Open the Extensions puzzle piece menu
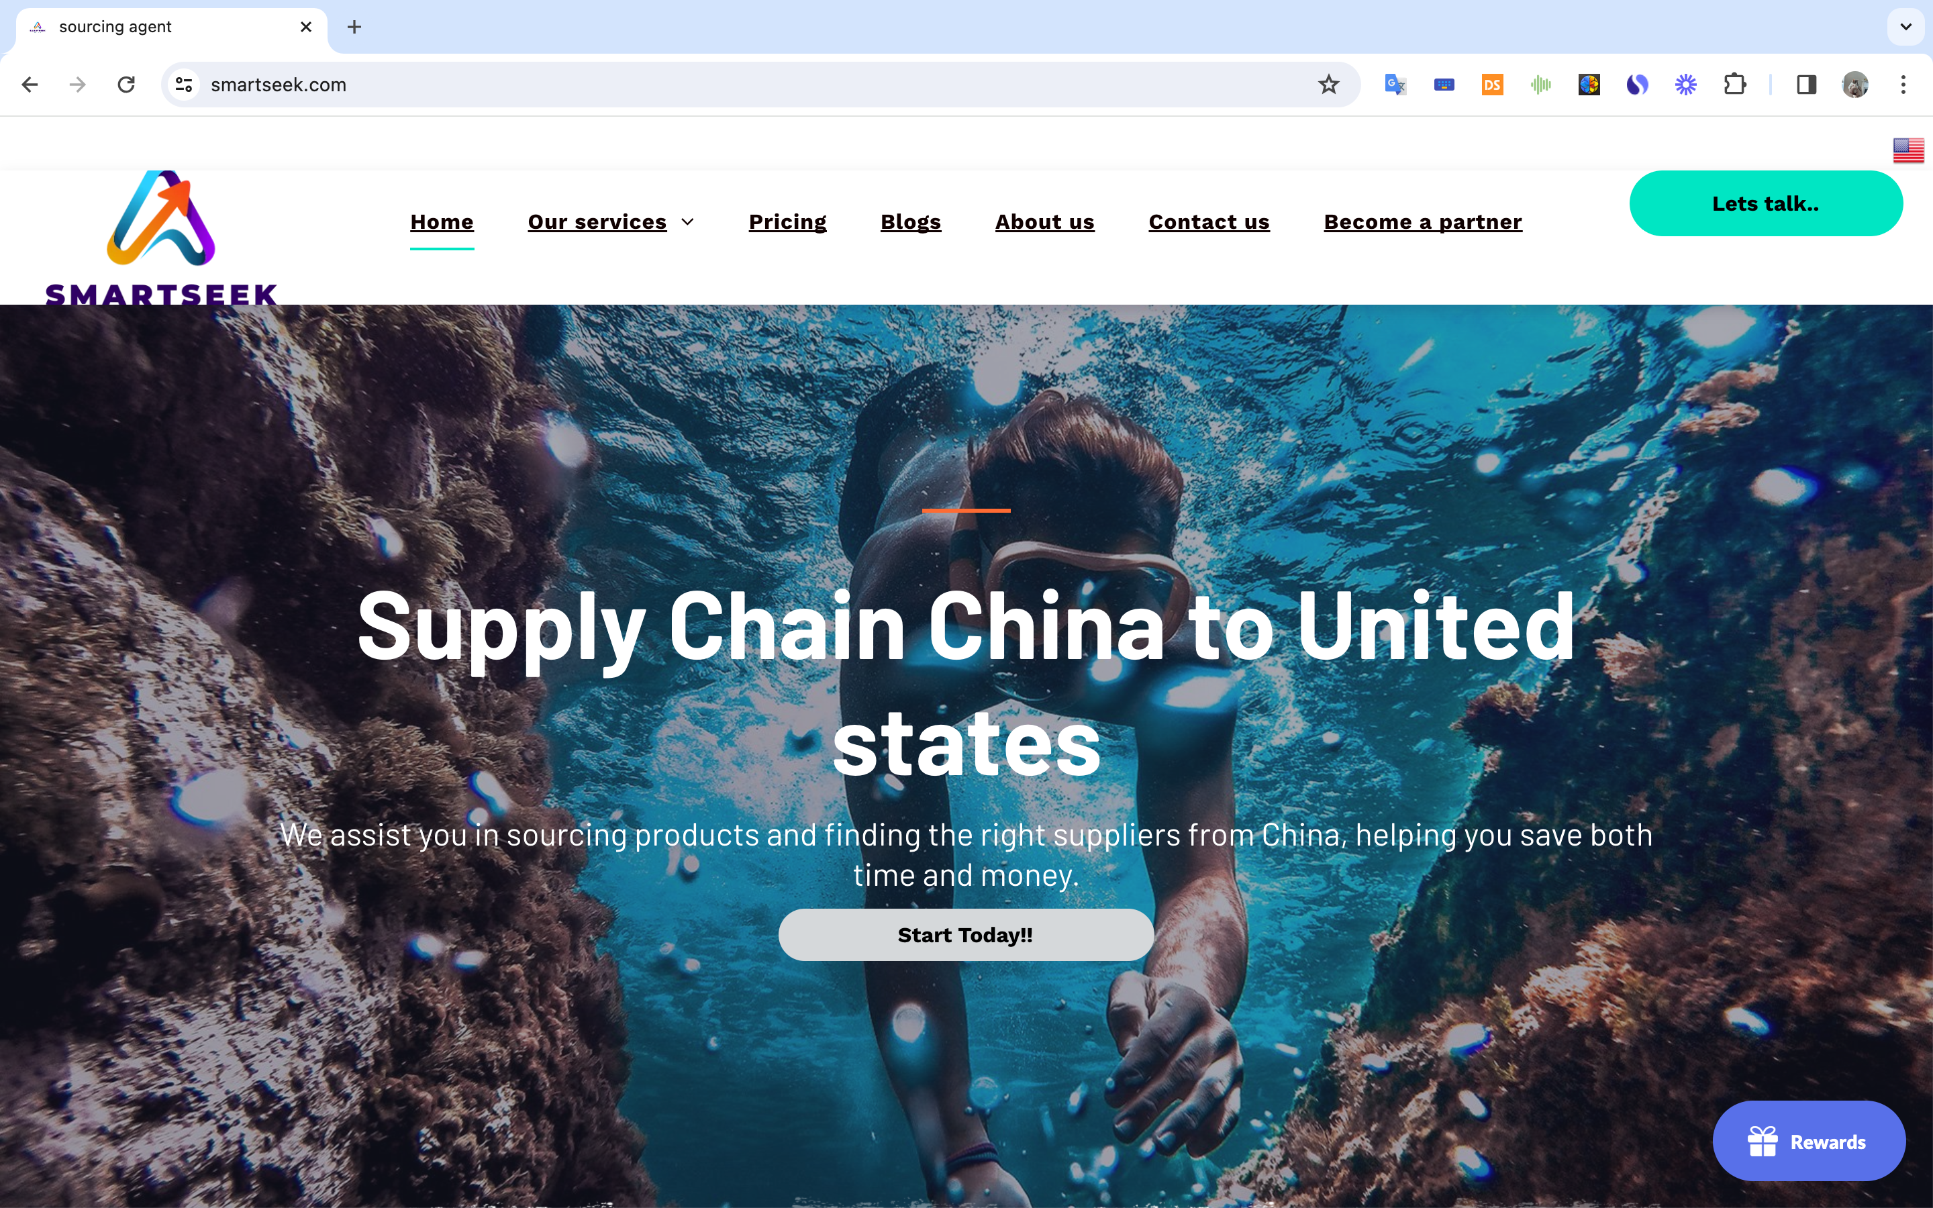 pos(1734,85)
